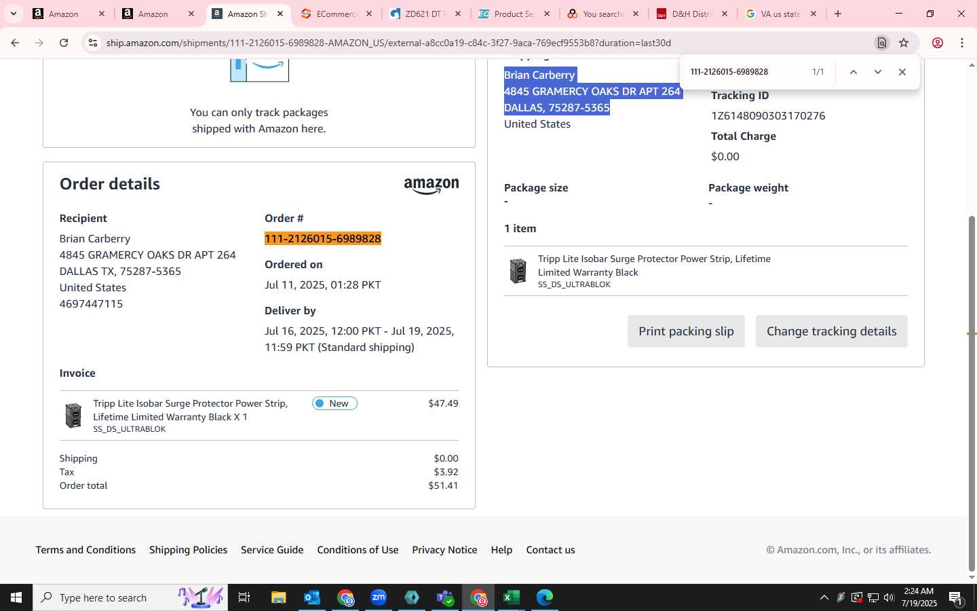Open Outlook from taskbar
The height and width of the screenshot is (611, 977).
(311, 597)
